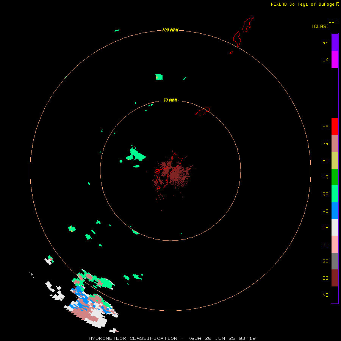Click the GC gray legend swatch
Screen dimensions: 341x341
pyautogui.click(x=335, y=261)
